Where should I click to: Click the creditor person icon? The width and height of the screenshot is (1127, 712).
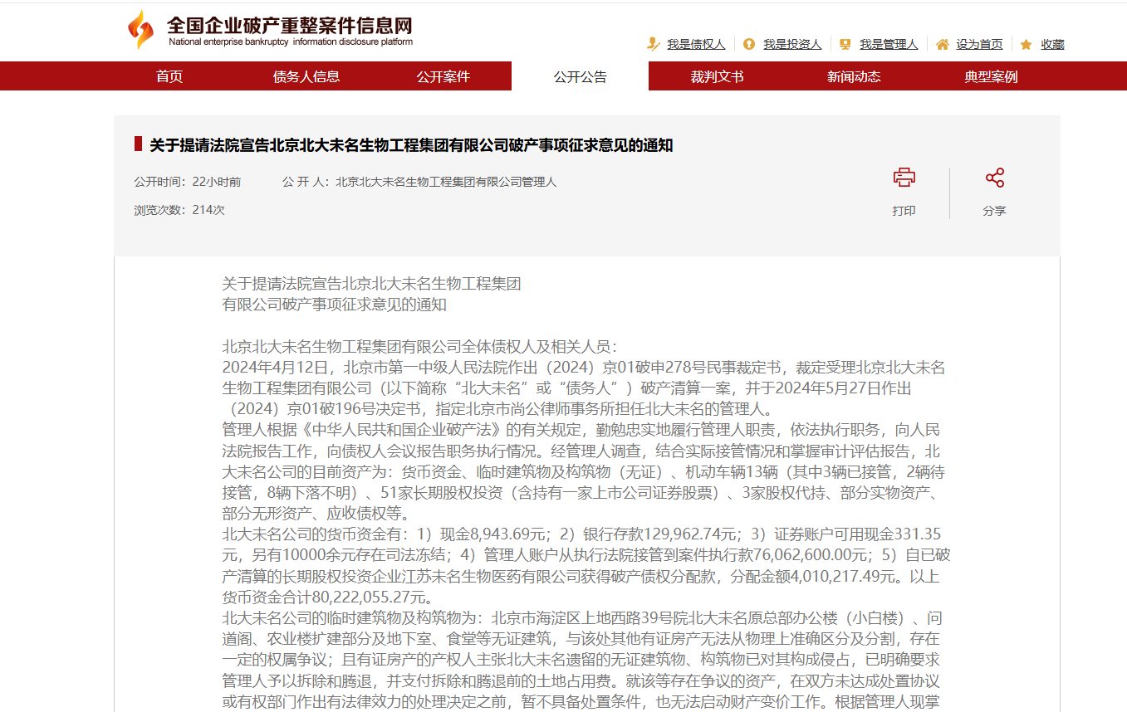pyautogui.click(x=654, y=44)
